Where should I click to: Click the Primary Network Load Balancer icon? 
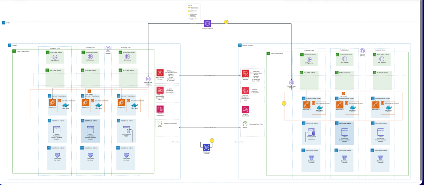coord(148,79)
